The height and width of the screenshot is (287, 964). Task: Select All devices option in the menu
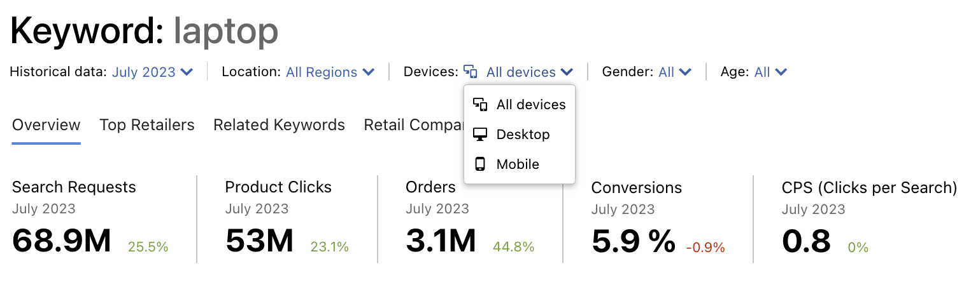[531, 105]
